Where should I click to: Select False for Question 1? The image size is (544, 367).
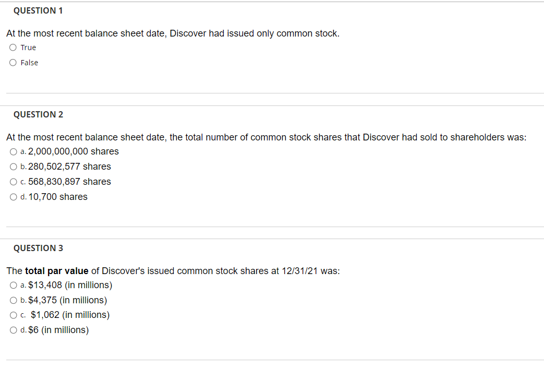point(13,62)
